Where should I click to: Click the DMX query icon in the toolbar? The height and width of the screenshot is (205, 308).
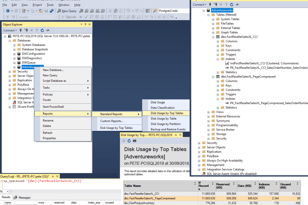(92, 11)
